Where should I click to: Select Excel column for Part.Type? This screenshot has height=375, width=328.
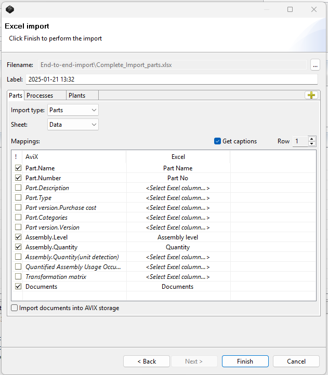click(x=178, y=198)
